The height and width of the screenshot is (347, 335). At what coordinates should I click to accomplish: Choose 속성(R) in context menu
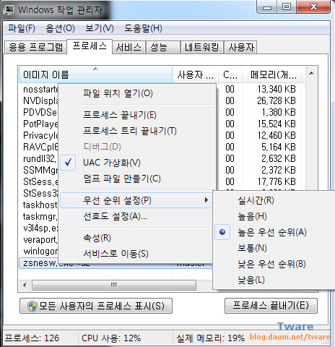pyautogui.click(x=97, y=238)
